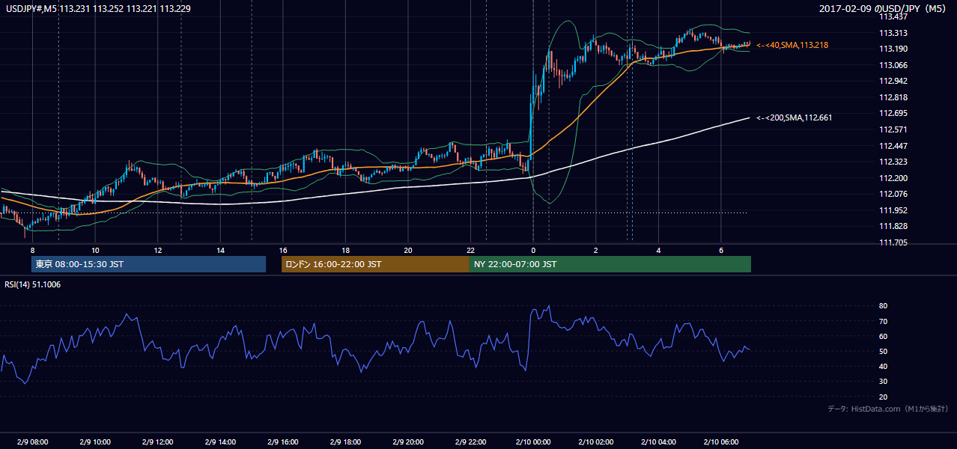The width and height of the screenshot is (957, 449).
Task: Click the NY 22:00-07:00 JST session bar
Action: (x=610, y=264)
